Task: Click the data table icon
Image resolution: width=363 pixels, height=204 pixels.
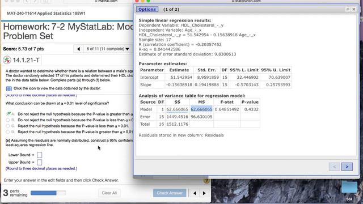Action: click(x=9, y=88)
